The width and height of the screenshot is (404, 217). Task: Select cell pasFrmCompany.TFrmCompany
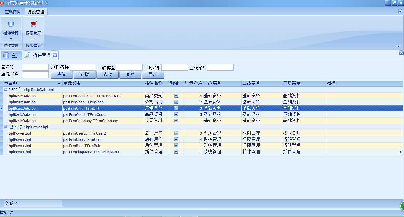point(103,121)
